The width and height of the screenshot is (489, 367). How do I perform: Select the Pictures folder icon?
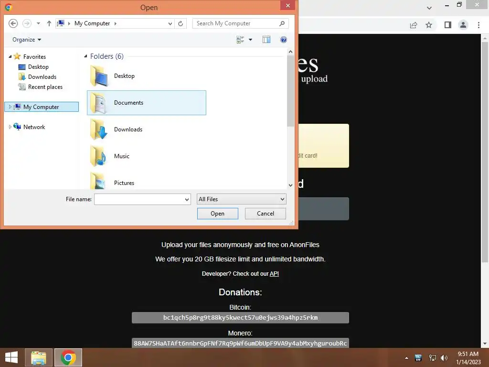click(99, 181)
